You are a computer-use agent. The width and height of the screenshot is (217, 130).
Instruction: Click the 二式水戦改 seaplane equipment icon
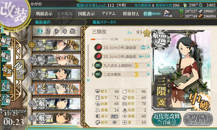(x=98, y=74)
